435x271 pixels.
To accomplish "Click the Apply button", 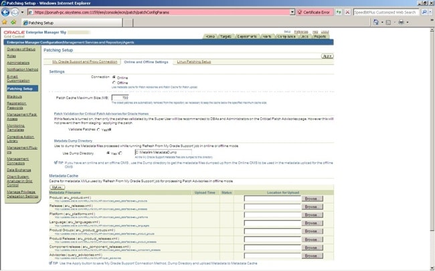I will tap(327, 56).
